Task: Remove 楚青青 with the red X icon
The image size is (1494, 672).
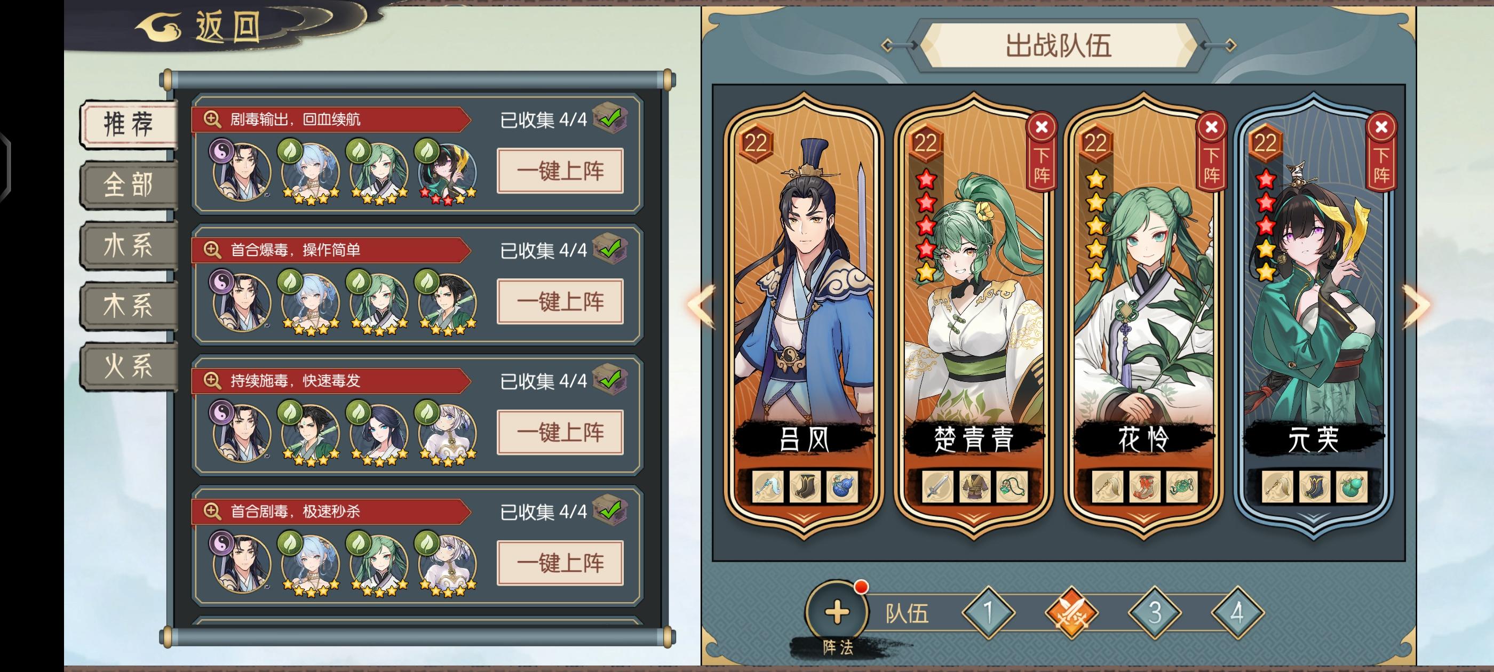Action: pyautogui.click(x=1042, y=126)
